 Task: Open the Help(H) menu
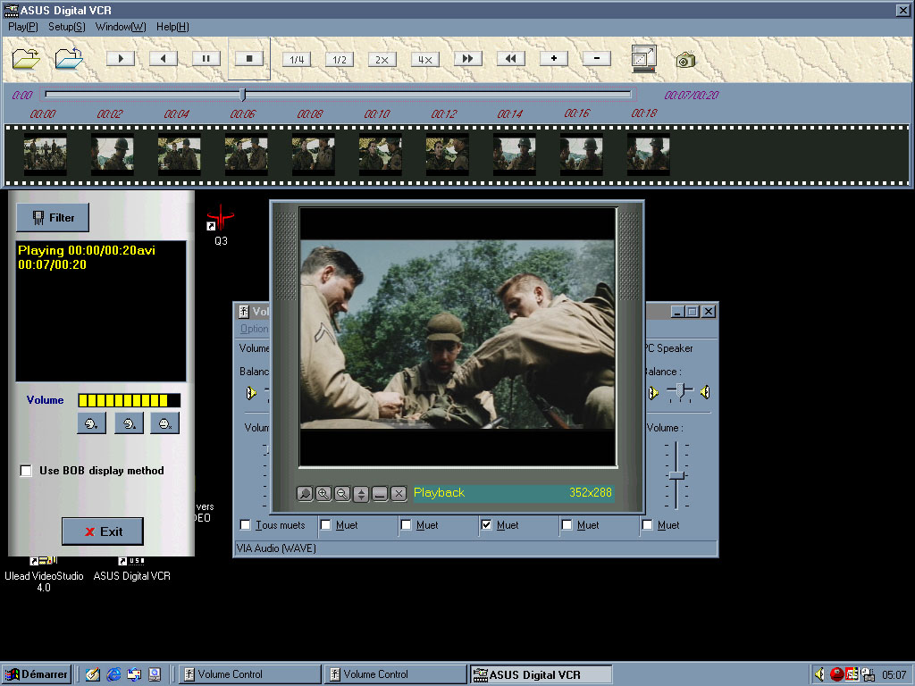[x=172, y=27]
